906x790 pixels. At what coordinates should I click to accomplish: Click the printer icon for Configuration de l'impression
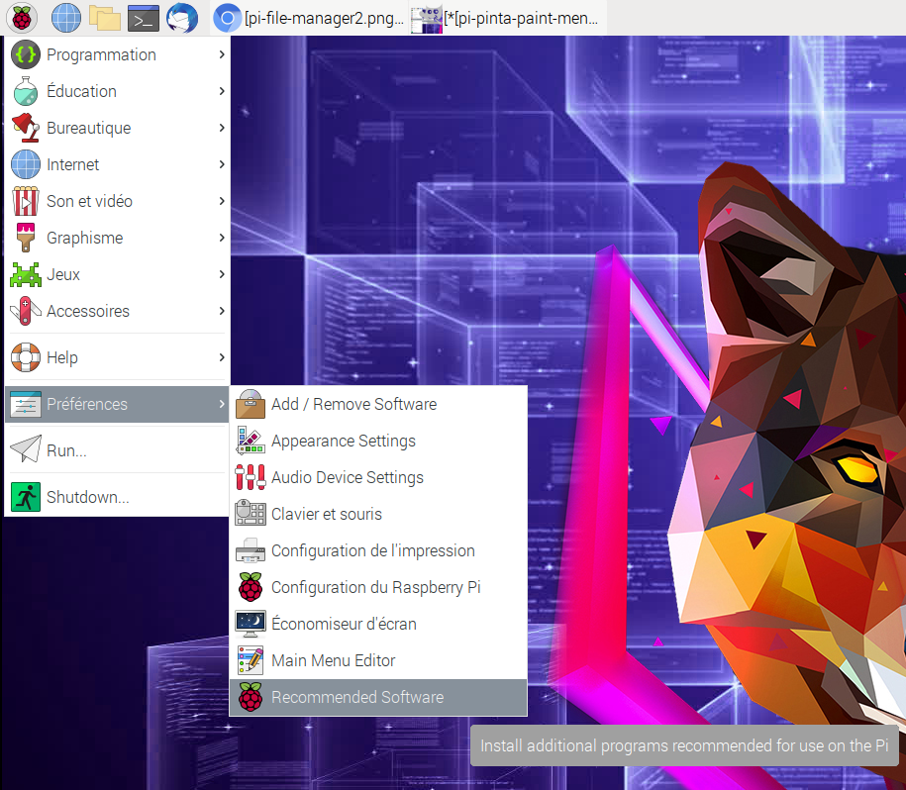click(x=251, y=550)
